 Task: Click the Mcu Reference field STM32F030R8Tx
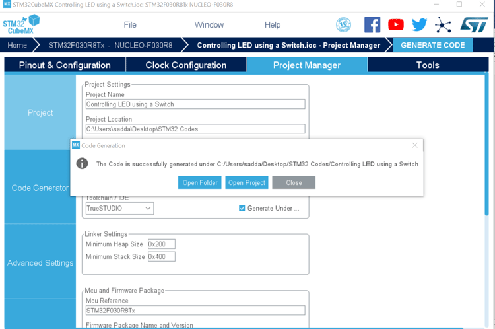tap(195, 311)
